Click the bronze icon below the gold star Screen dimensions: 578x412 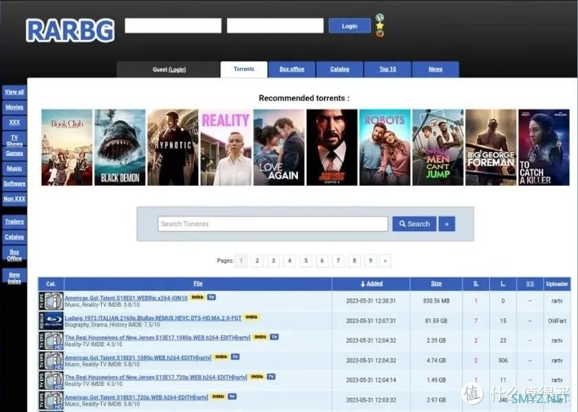380,34
